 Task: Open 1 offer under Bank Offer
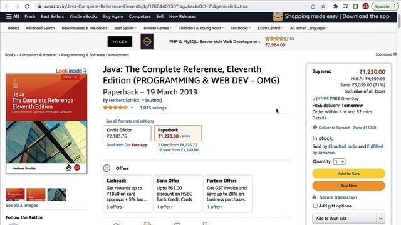point(164,207)
